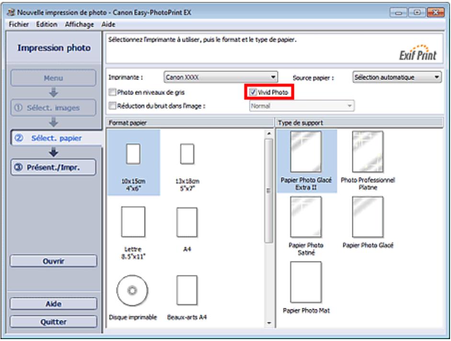This screenshot has height=341, width=451.
Task: Go to step 3 Présent./Impr.
Action: pyautogui.click(x=54, y=167)
